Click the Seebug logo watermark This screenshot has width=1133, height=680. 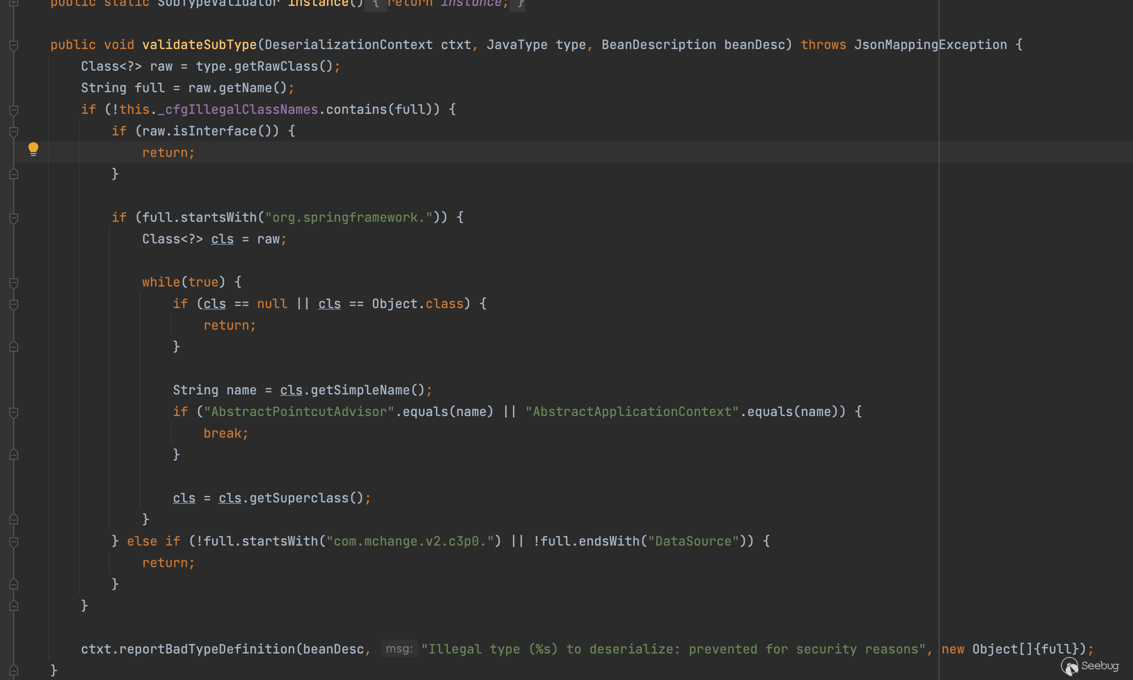coord(1090,666)
